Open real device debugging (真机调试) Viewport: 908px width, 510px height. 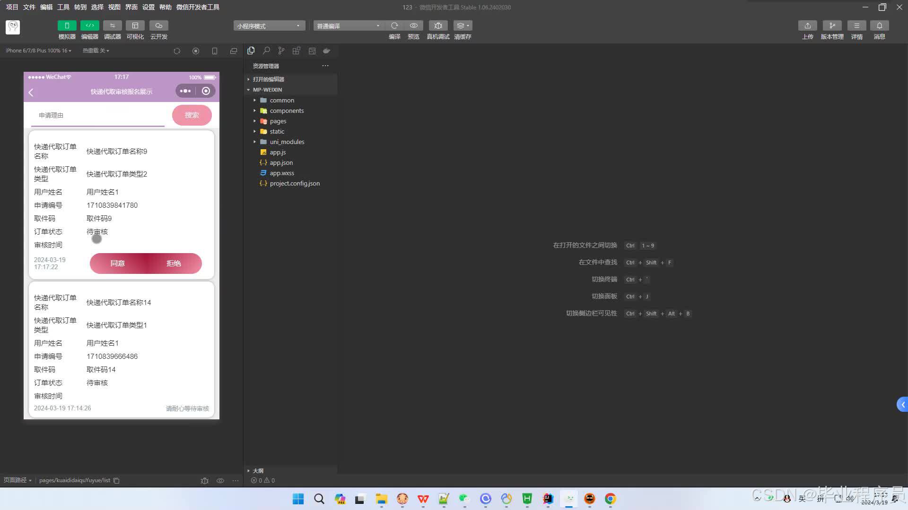pos(438,25)
